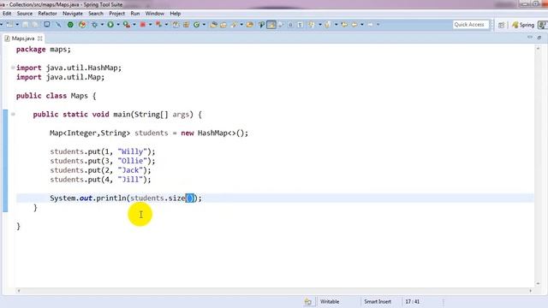Open the Refactor menu
The image size is (548, 308).
click(47, 14)
